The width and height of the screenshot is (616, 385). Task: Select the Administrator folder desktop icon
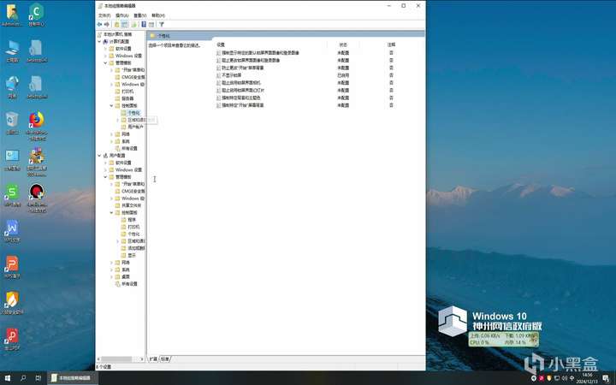(x=12, y=15)
